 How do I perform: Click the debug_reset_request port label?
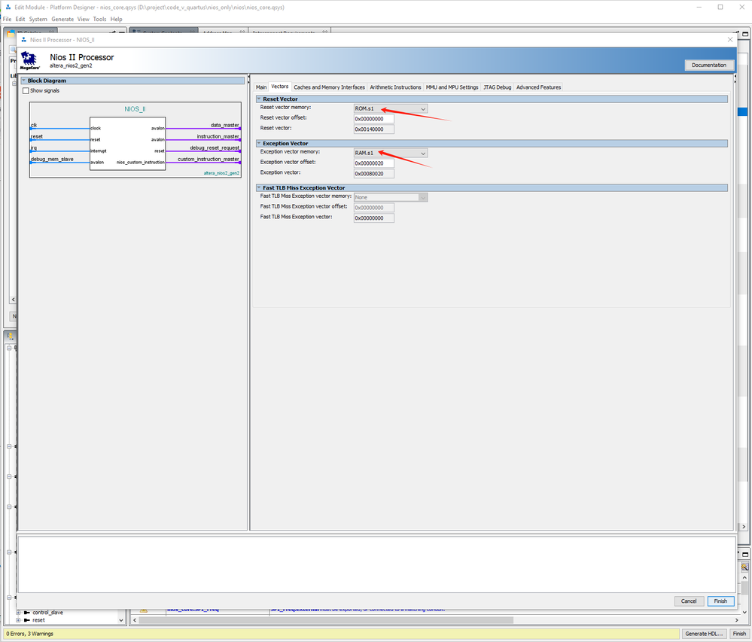tap(214, 148)
